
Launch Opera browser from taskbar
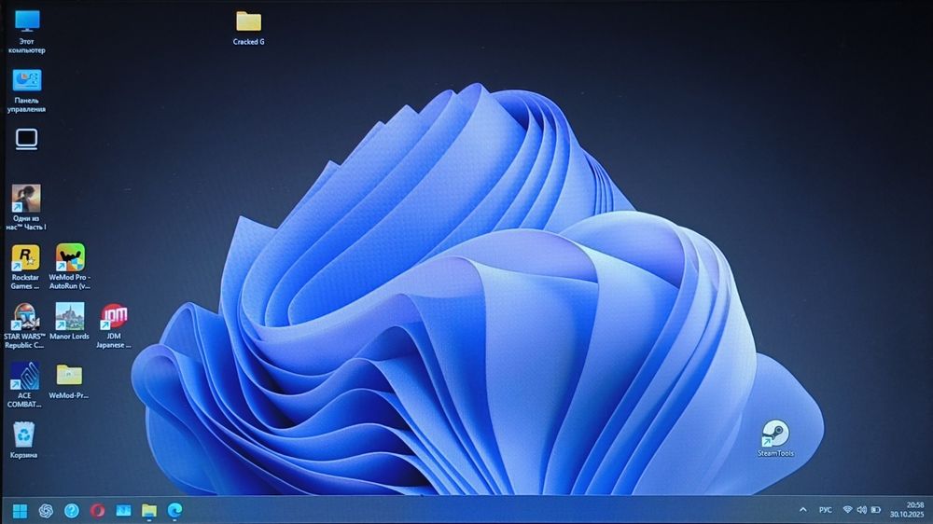point(98,511)
